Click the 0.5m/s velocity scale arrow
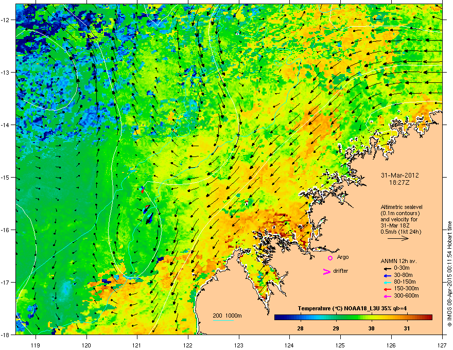 point(398,238)
